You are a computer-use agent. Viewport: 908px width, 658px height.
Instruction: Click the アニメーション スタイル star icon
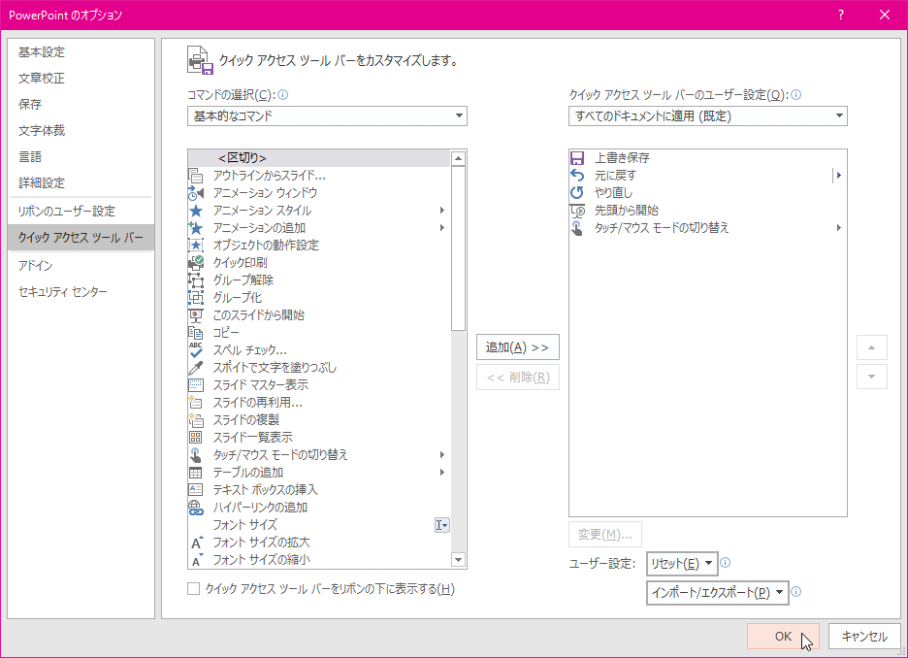point(196,211)
